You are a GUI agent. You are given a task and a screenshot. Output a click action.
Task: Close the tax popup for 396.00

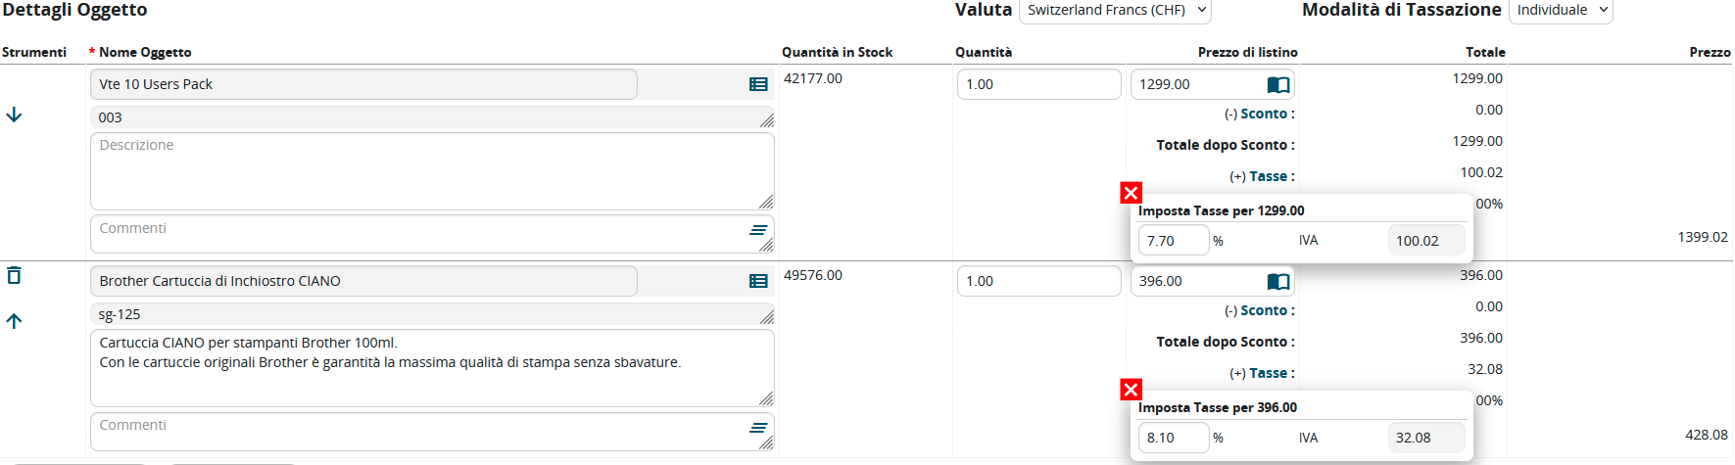(1131, 390)
